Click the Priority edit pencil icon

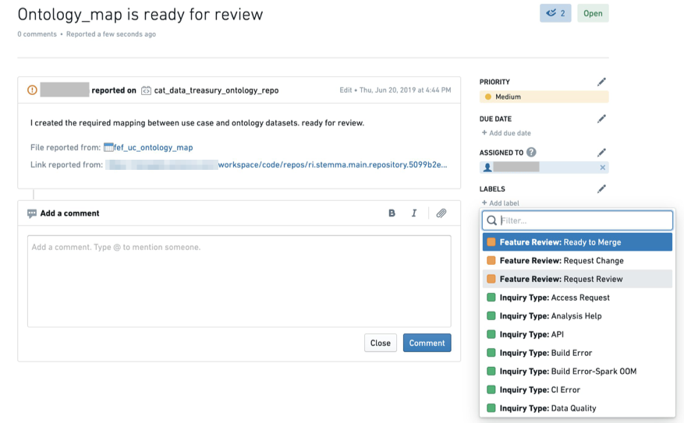[601, 82]
